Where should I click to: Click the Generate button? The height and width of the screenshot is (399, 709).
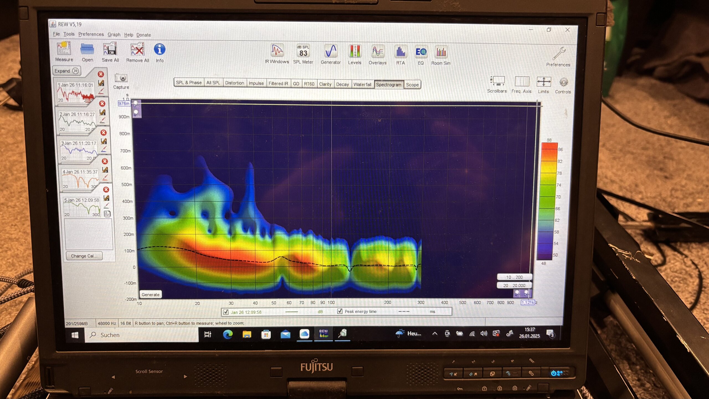(x=150, y=295)
